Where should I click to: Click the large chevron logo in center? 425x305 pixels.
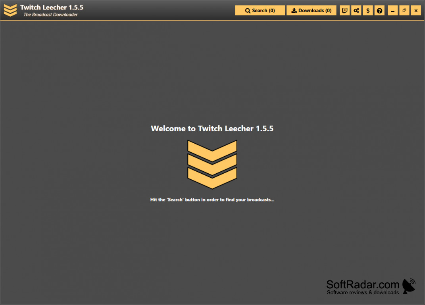(x=212, y=165)
